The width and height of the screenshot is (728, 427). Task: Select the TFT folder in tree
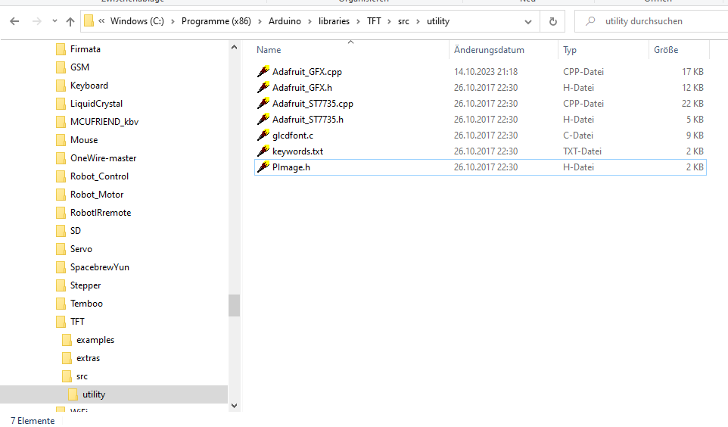click(77, 322)
